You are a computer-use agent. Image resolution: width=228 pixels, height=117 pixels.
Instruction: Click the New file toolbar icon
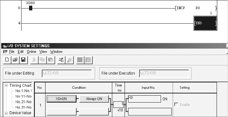pyautogui.click(x=7, y=60)
